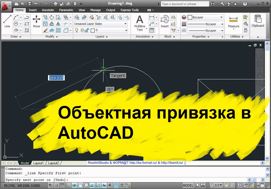Click the object color wheel icon
271x189 pixels.
(184, 17)
